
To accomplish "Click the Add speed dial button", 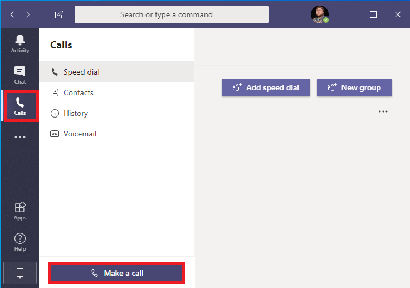I will (x=266, y=87).
